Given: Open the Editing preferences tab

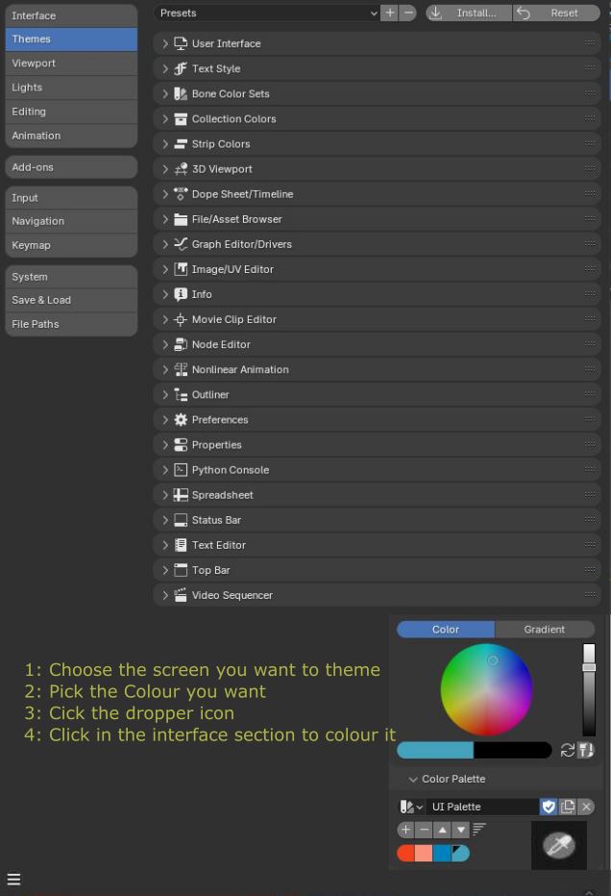Looking at the screenshot, I should point(71,112).
